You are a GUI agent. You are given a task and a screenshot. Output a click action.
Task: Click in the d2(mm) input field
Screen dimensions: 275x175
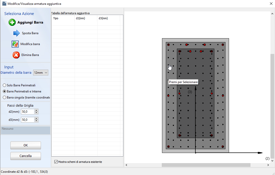pos(28,112)
